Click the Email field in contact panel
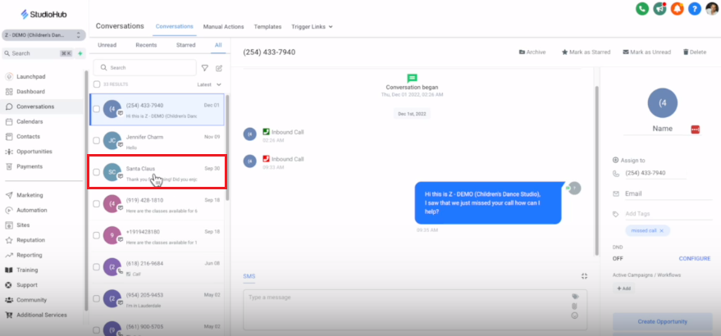This screenshot has height=336, width=721. (x=669, y=194)
